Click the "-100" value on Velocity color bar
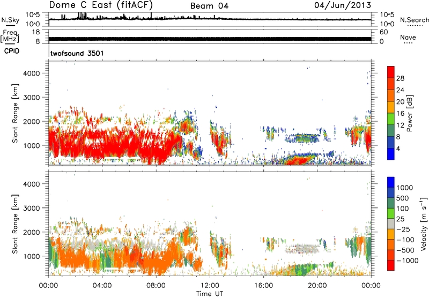429x297 pixels. pos(405,240)
